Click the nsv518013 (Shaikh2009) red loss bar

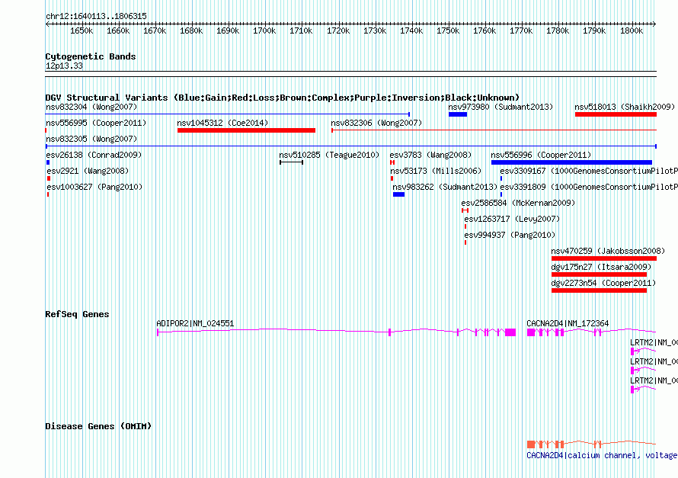pos(616,114)
